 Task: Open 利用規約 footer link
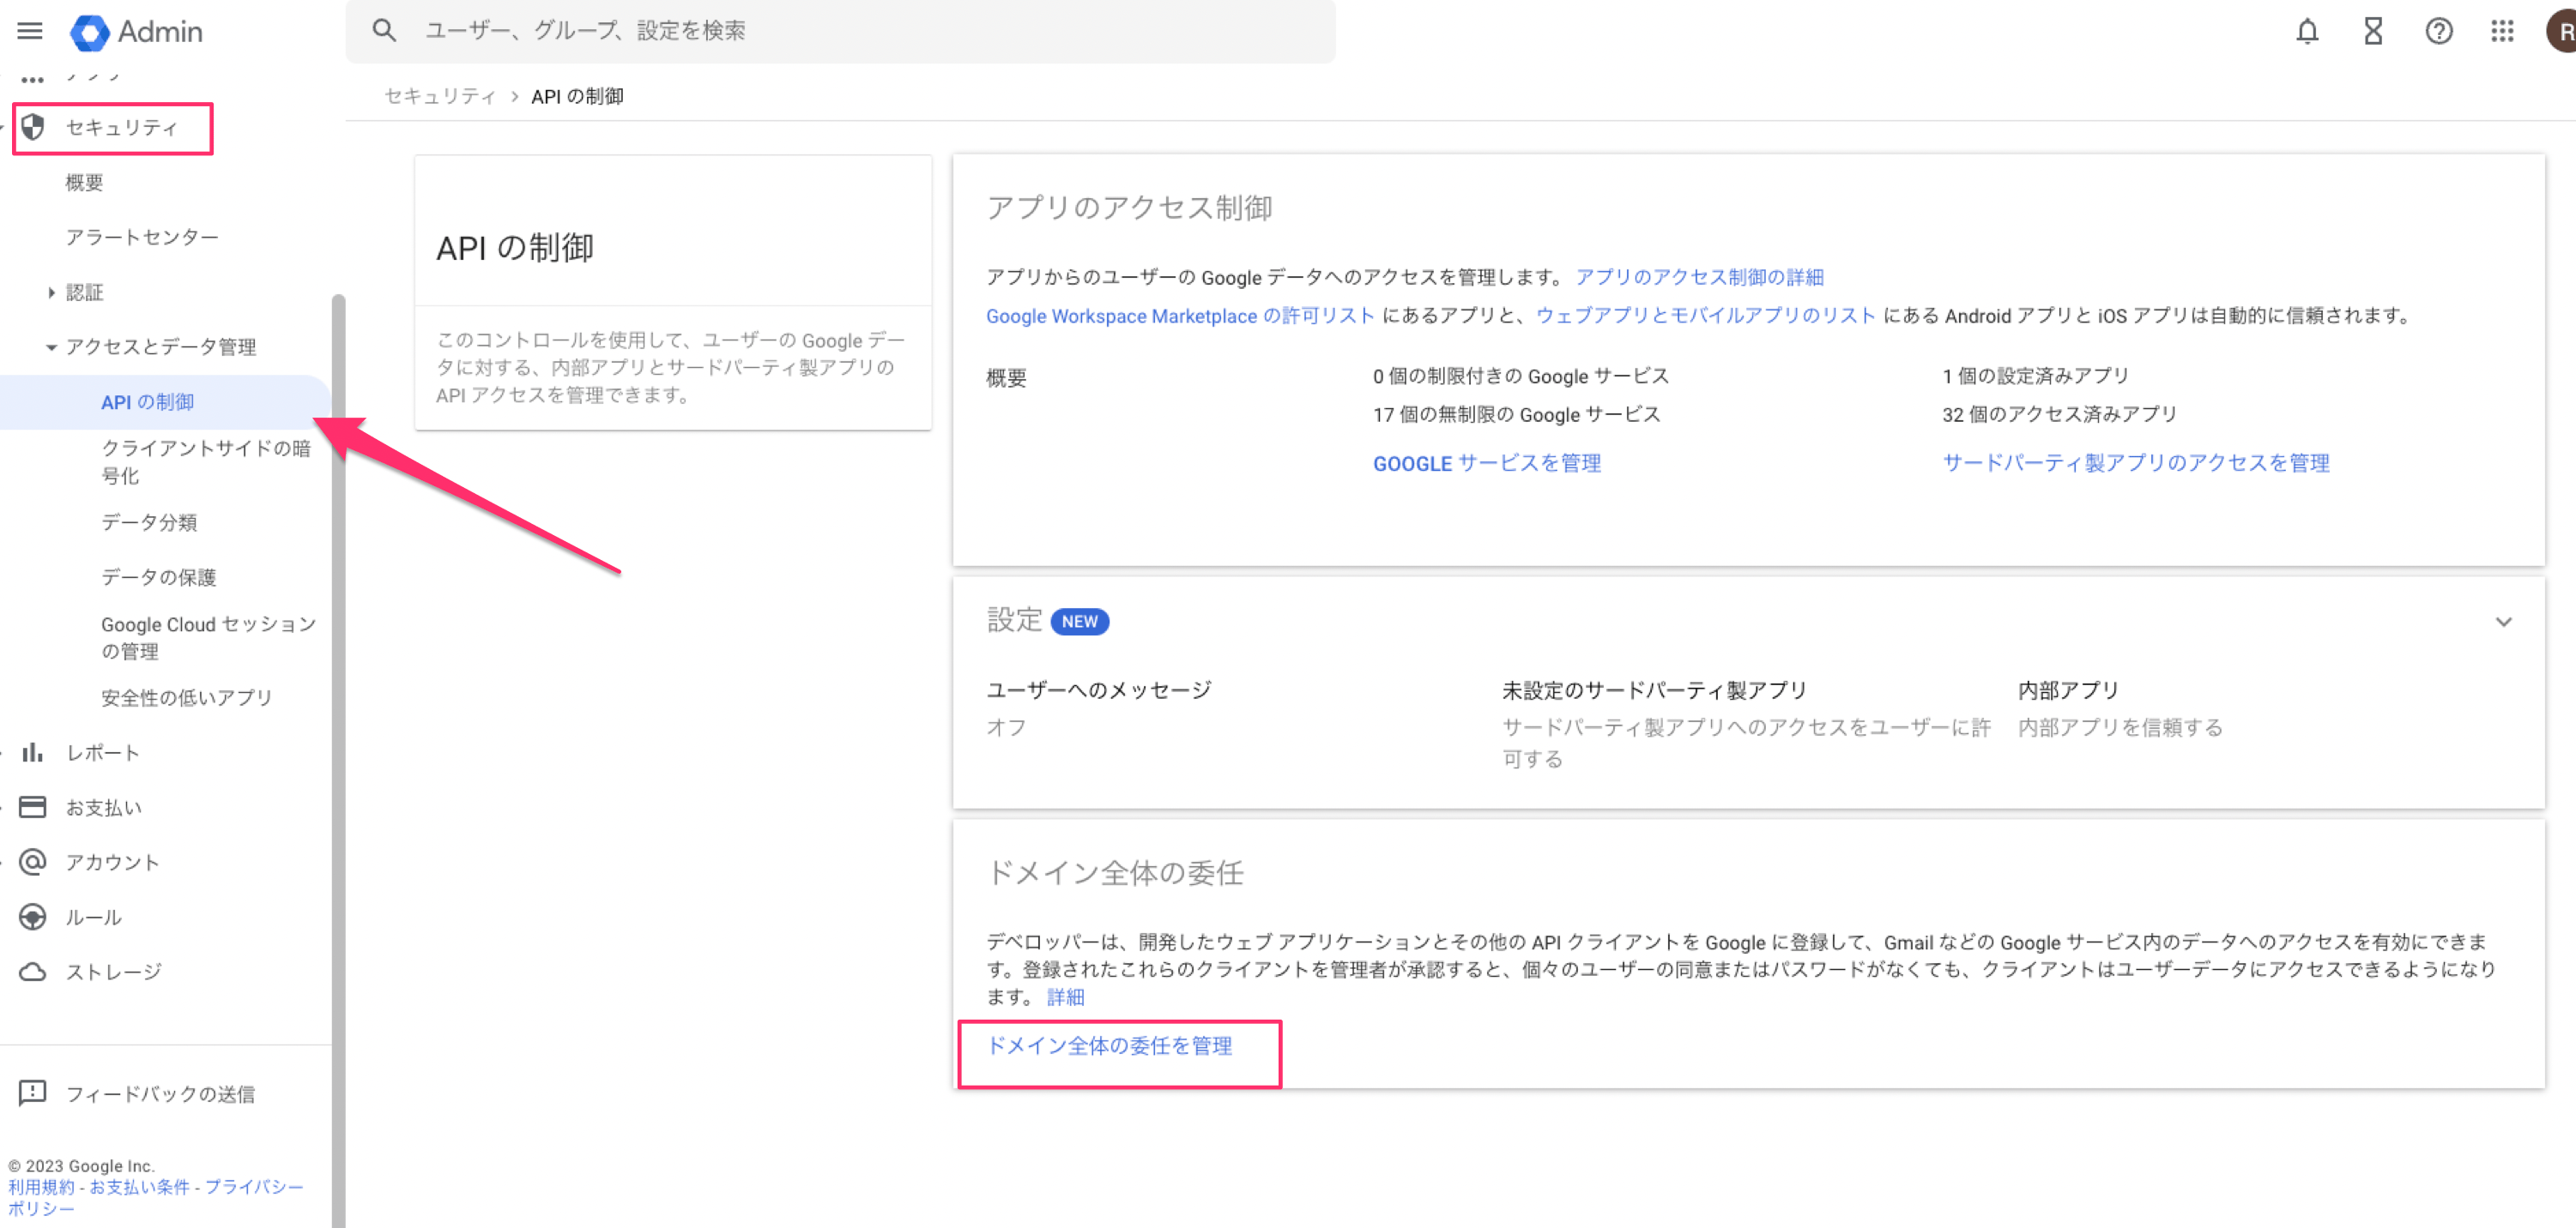click(x=41, y=1186)
